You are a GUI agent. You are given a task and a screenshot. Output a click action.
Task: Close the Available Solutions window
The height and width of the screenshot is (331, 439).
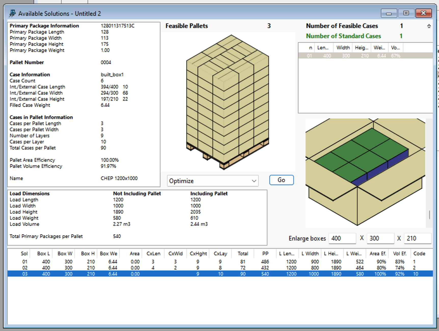point(423,13)
